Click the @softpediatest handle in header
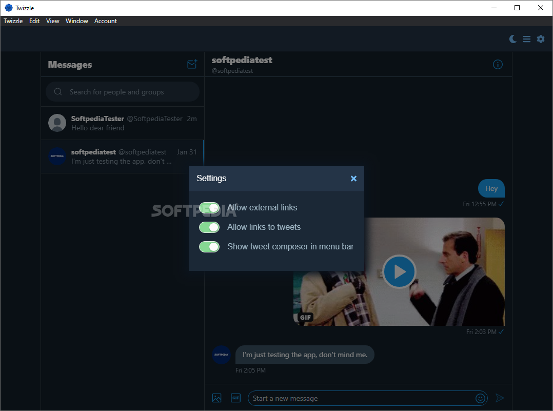This screenshot has height=411, width=553. tap(232, 71)
